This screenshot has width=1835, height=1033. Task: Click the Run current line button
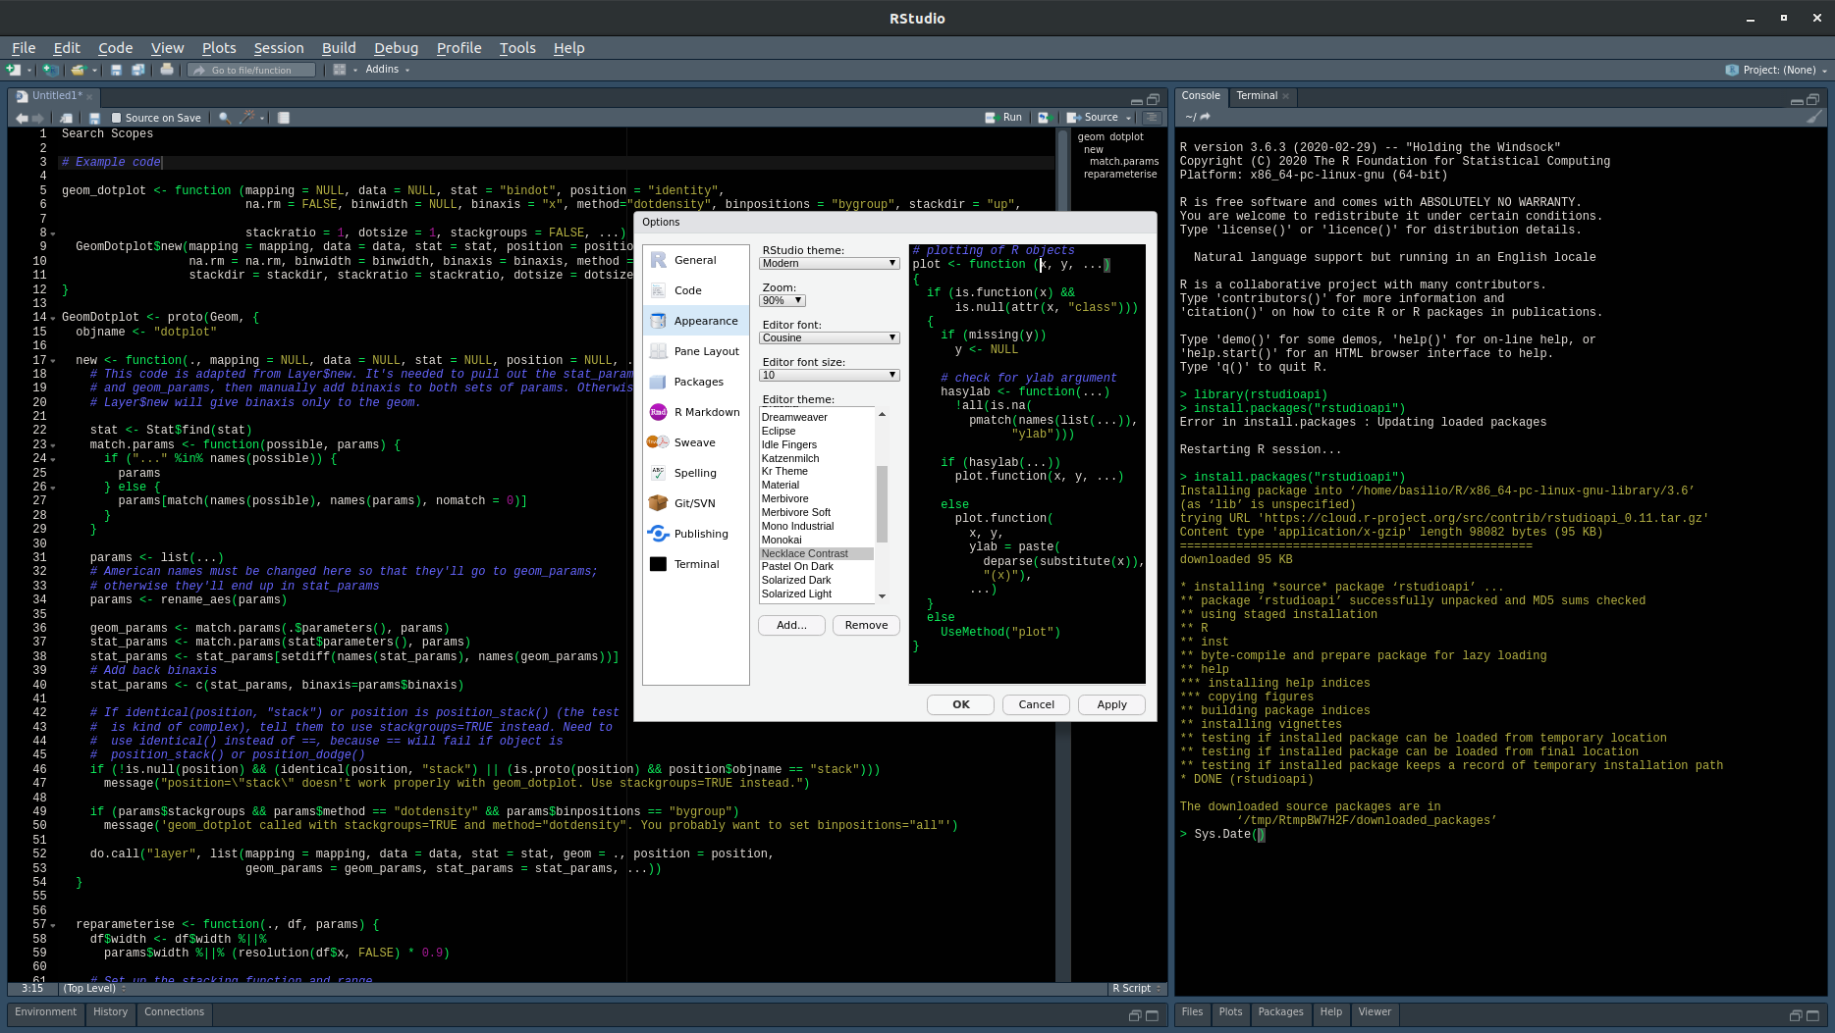pos(1003,118)
